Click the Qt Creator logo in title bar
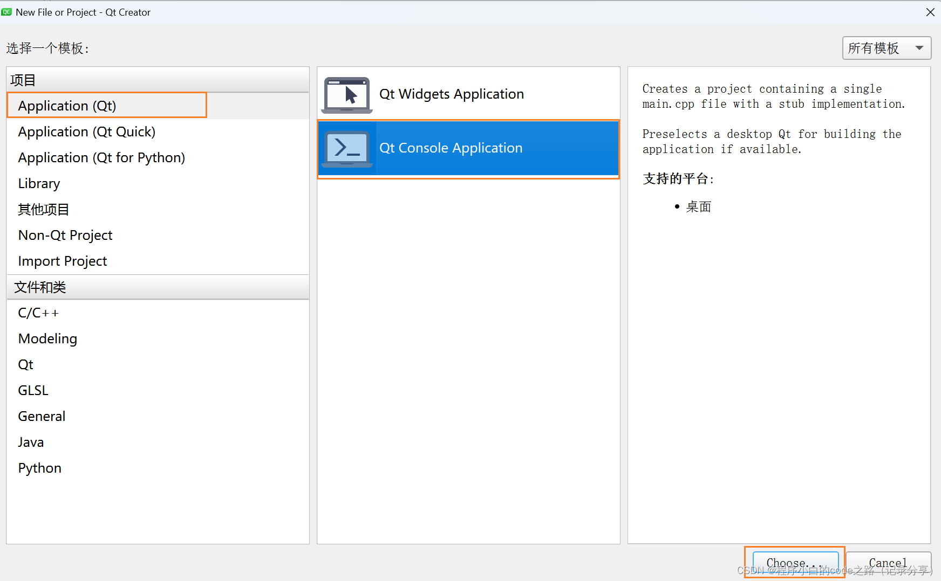 point(6,12)
